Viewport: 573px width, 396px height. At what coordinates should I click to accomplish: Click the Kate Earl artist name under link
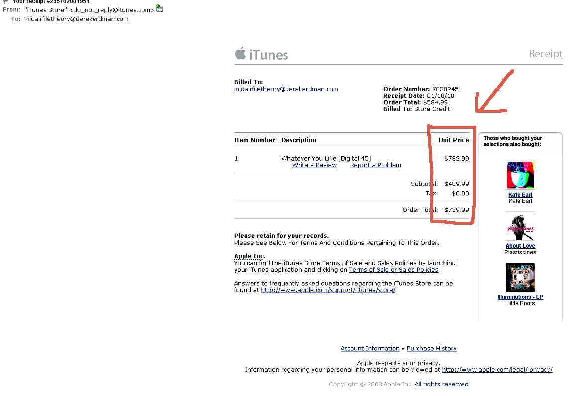520,201
